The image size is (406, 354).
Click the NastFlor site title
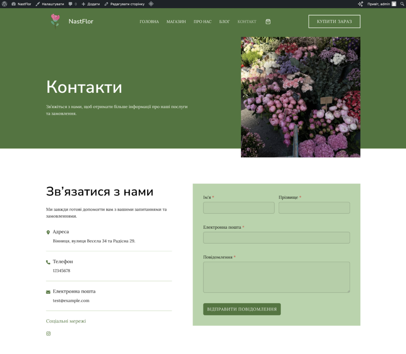coord(81,21)
